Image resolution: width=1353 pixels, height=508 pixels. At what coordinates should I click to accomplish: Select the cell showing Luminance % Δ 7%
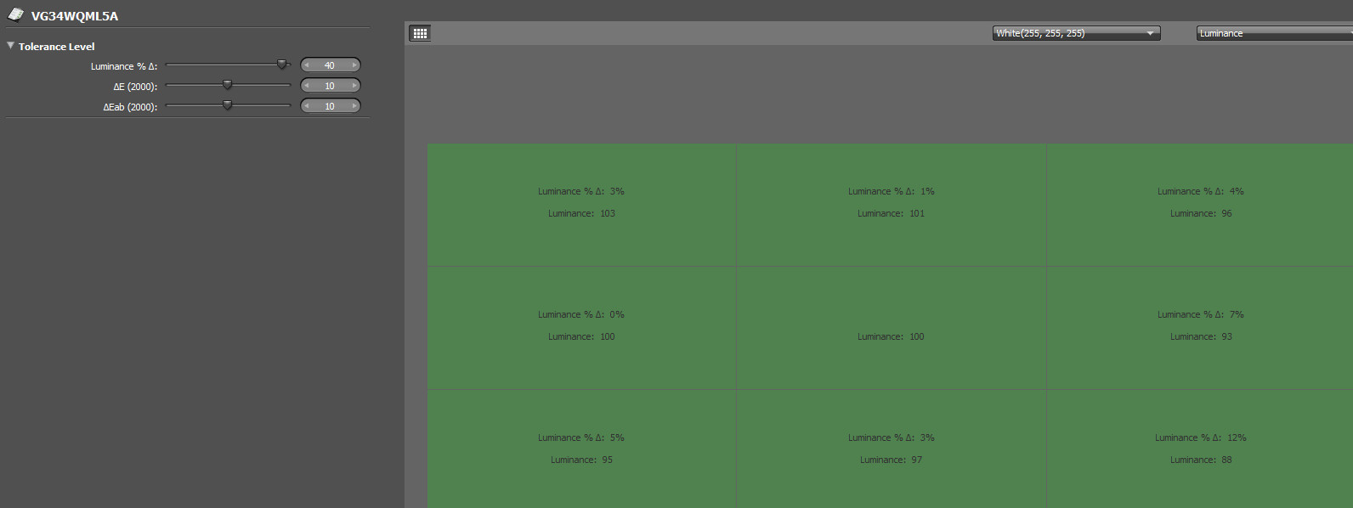[1199, 327]
